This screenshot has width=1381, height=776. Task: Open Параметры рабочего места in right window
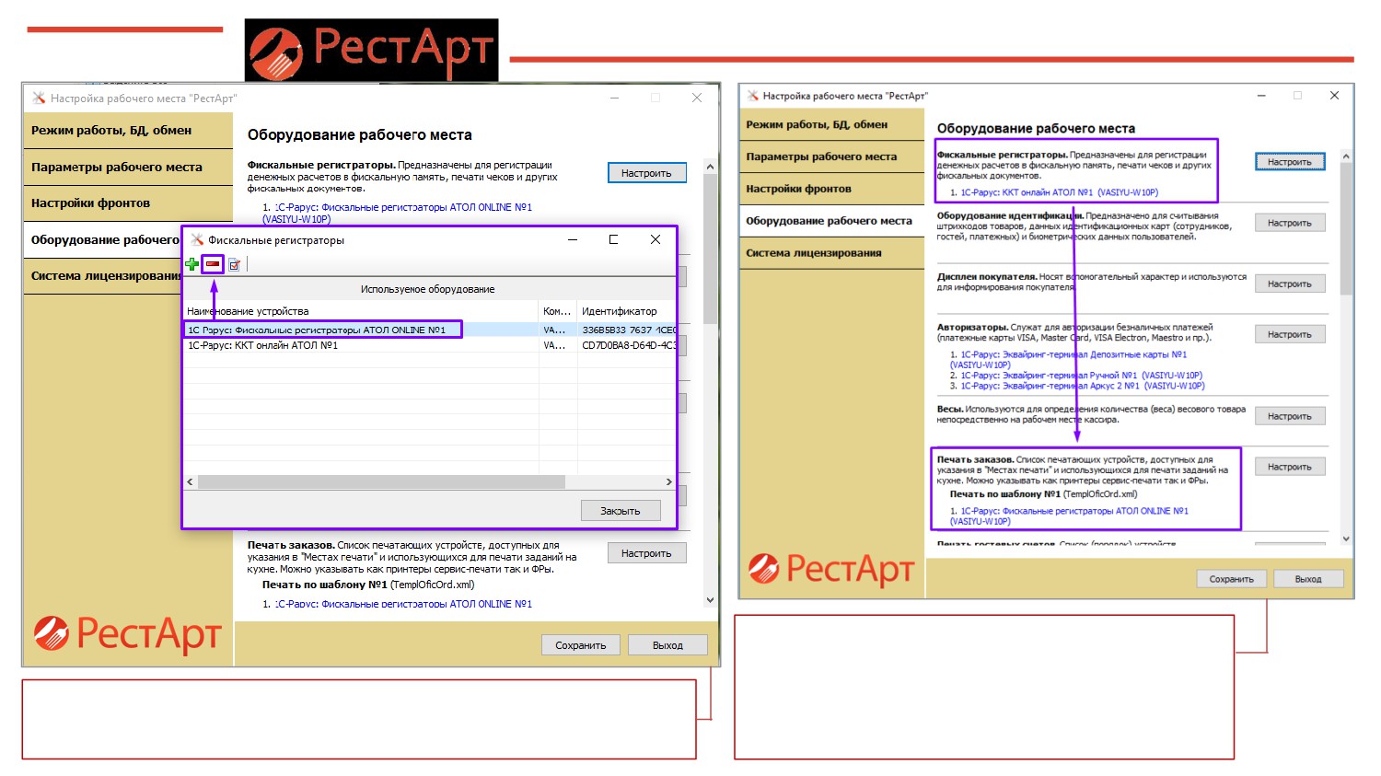tap(832, 156)
